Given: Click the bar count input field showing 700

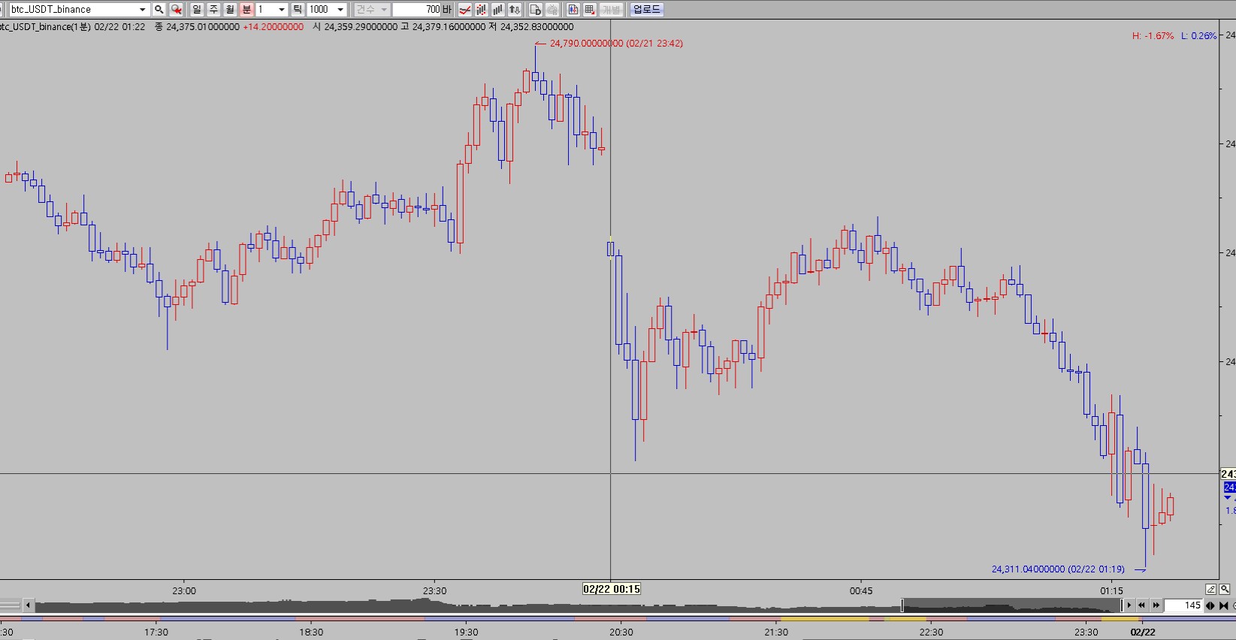Looking at the screenshot, I should tap(417, 10).
